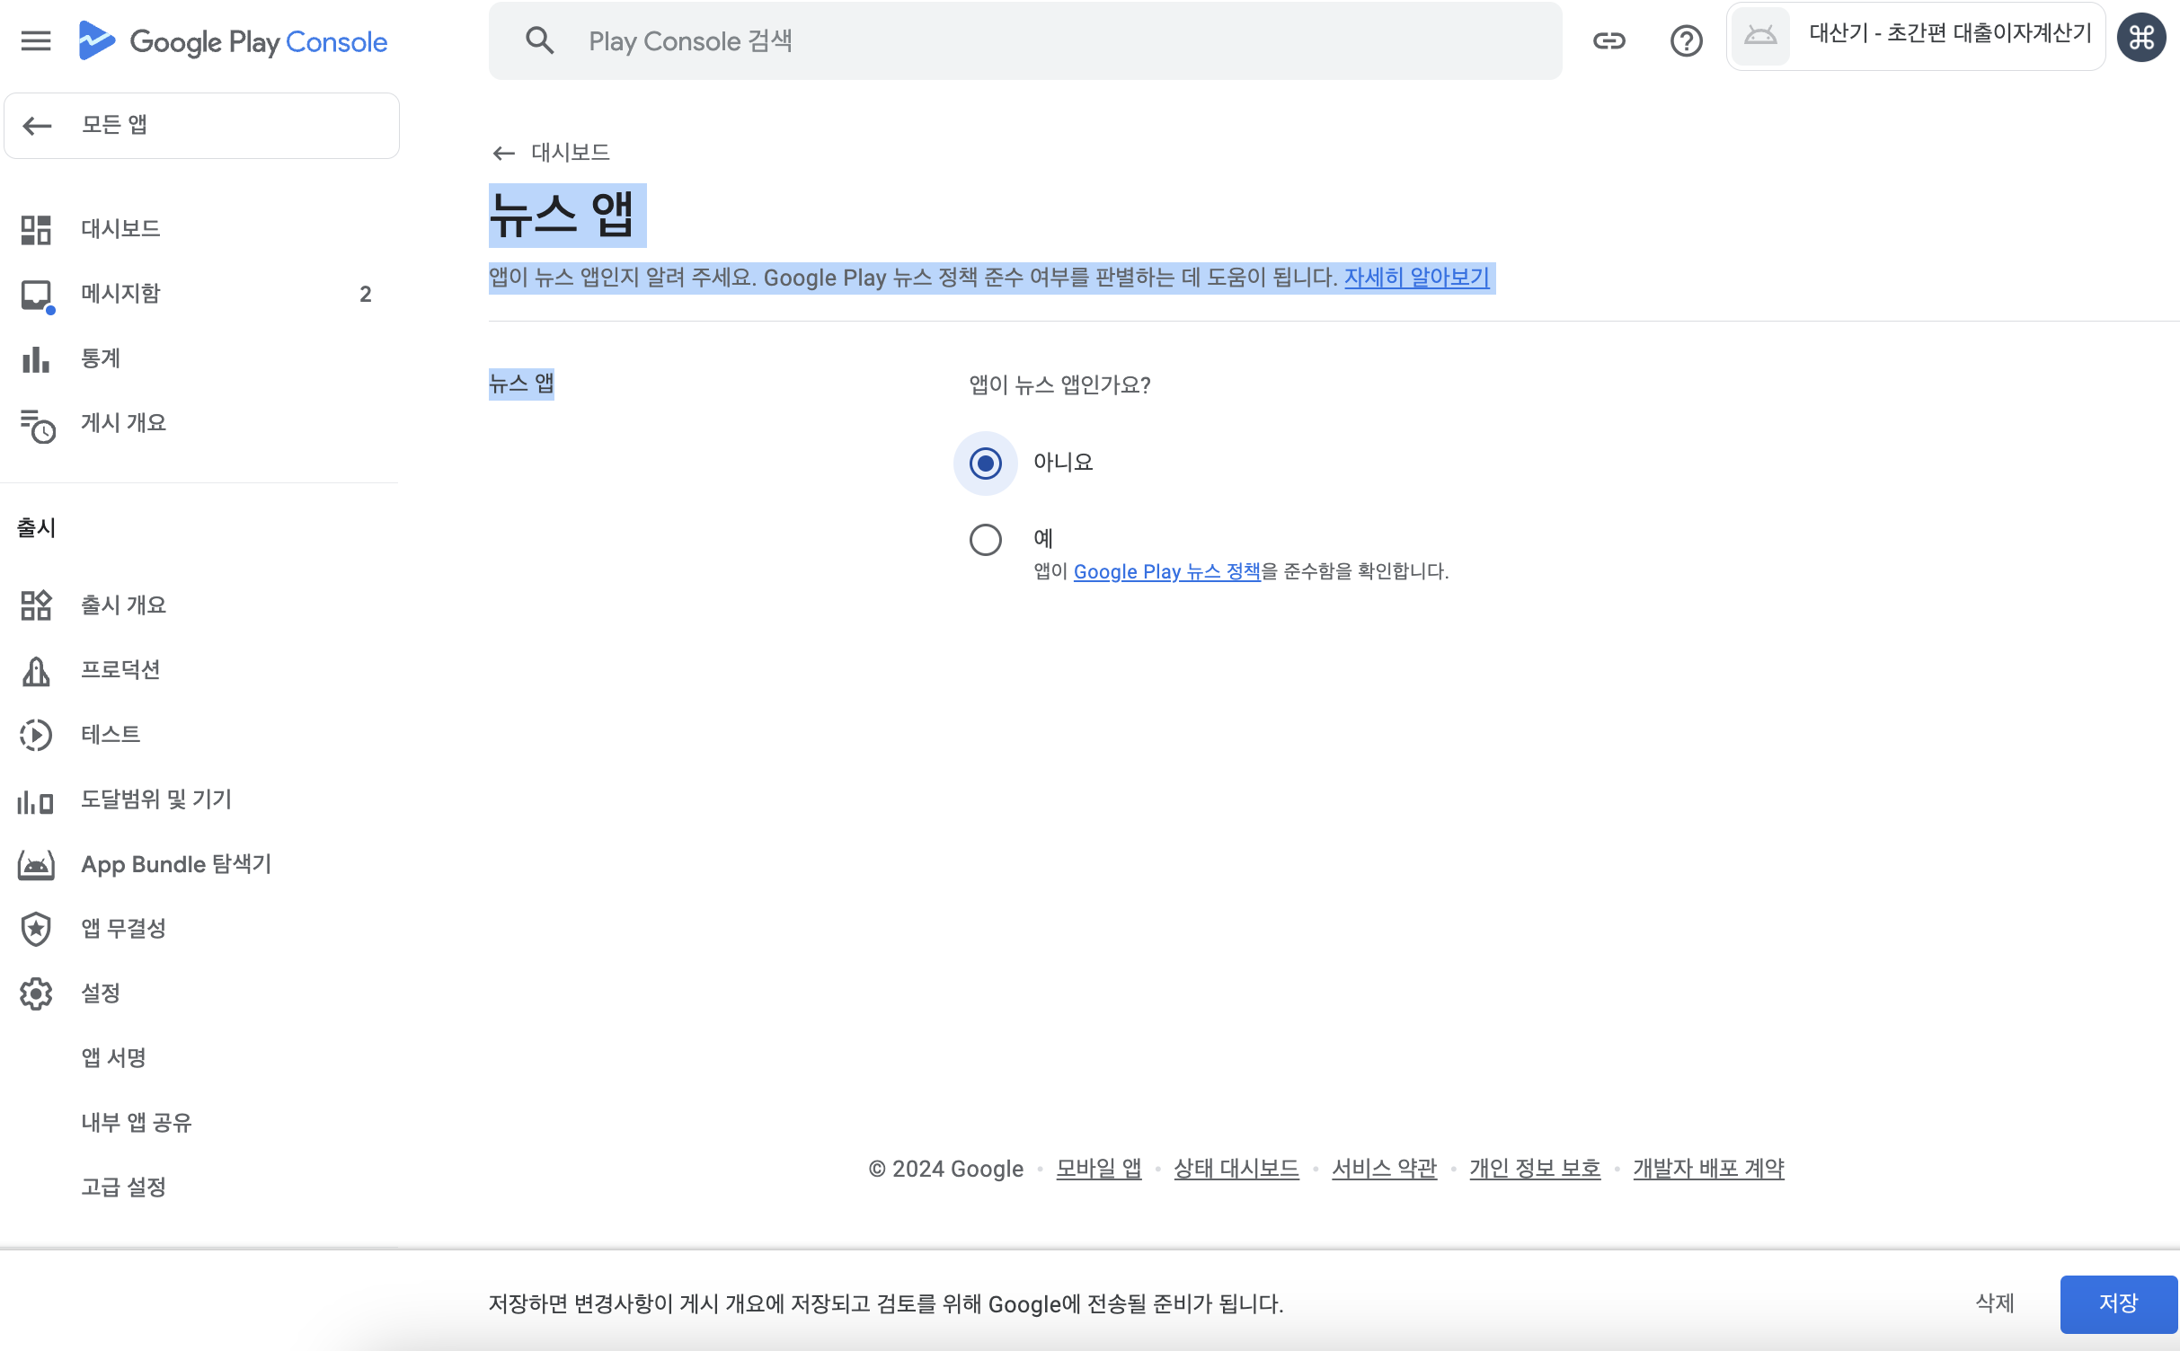Screen dimensions: 2180x1351
Task: Open 게시 개요 menu item
Action: (123, 423)
